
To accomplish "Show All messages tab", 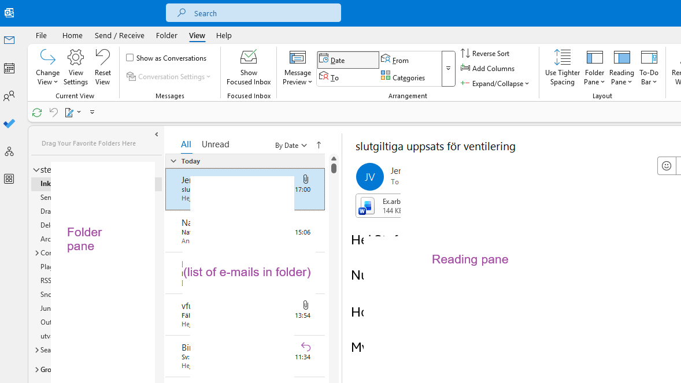I will pyautogui.click(x=186, y=144).
